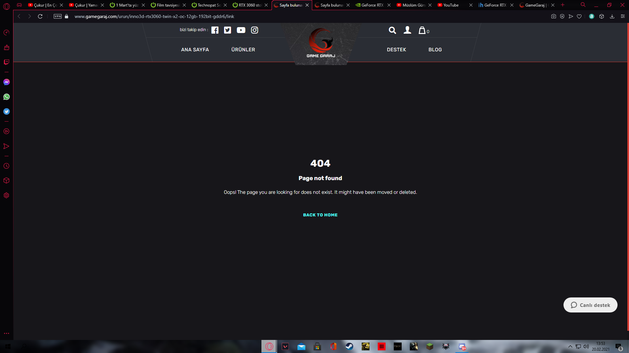Open WhatsApp in Opera sidebar
The image size is (629, 353).
tap(7, 97)
